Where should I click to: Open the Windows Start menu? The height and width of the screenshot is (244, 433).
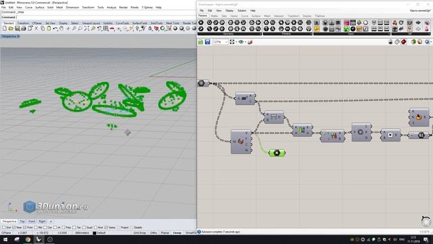pyautogui.click(x=5, y=239)
